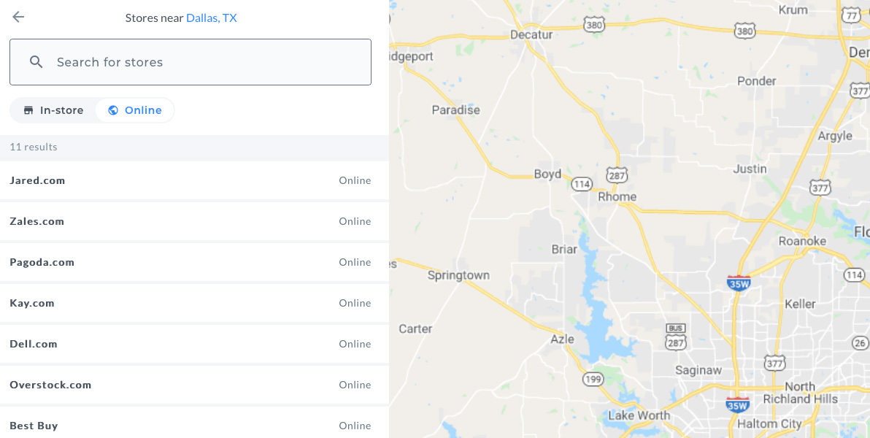Click the search magnifier icon
The image size is (870, 438).
[36, 62]
